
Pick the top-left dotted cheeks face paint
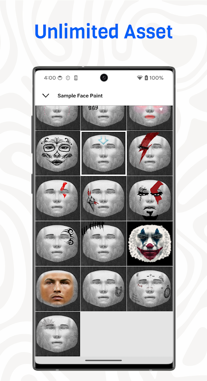tap(58, 118)
